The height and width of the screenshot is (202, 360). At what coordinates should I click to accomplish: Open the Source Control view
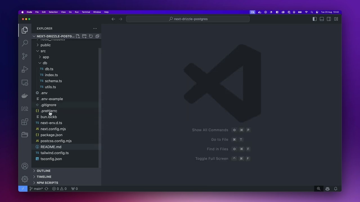click(25, 56)
